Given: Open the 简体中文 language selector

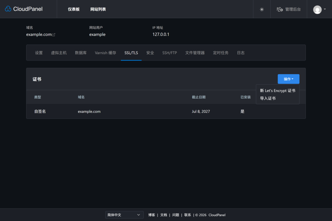Looking at the screenshot, I should tap(124, 215).
